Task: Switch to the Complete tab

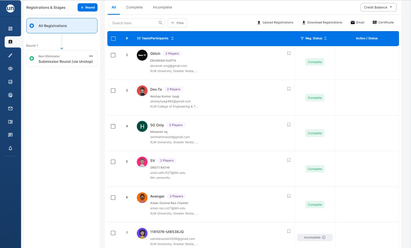Action: tap(134, 7)
